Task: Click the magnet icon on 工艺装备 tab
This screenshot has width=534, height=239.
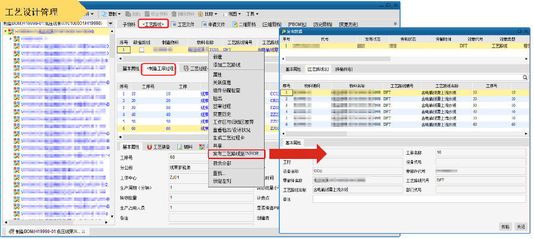Action: [150, 147]
